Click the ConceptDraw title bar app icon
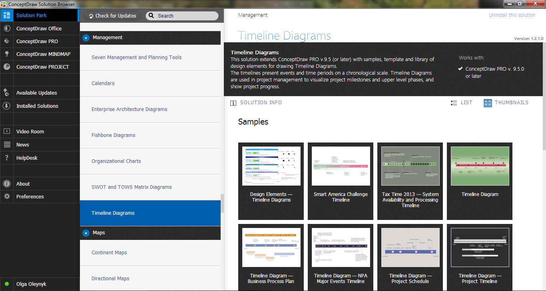 tap(4, 4)
